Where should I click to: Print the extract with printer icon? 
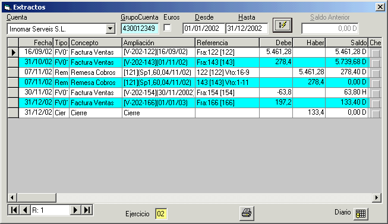(247, 213)
